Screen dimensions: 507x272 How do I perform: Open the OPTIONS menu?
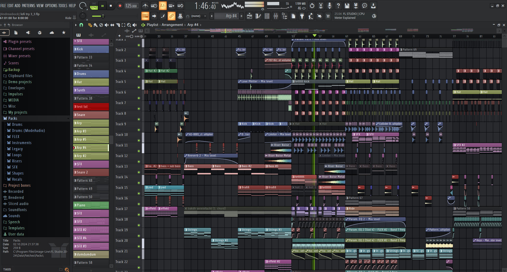pyautogui.click(x=51, y=6)
